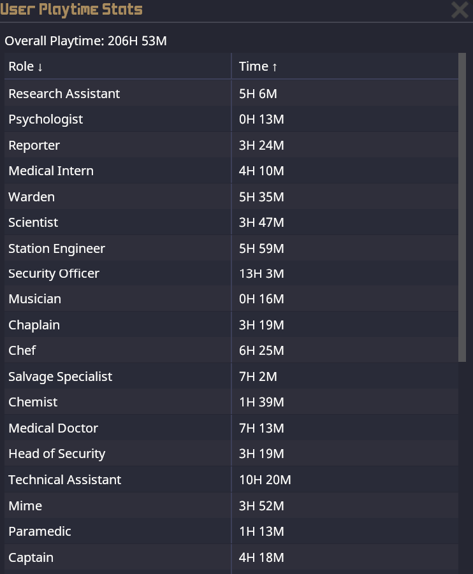This screenshot has width=473, height=574.
Task: Click the Reporter role row
Action: 34,145
